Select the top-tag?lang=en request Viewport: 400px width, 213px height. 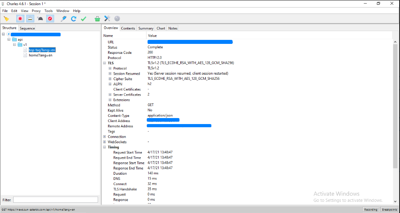[x=42, y=50]
